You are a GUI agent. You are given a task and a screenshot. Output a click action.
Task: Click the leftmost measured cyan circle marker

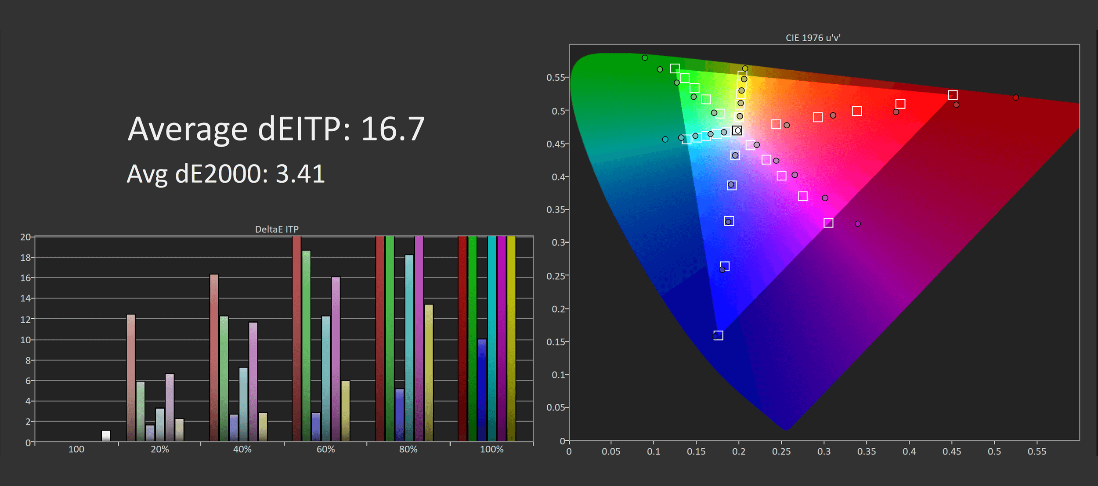[665, 139]
